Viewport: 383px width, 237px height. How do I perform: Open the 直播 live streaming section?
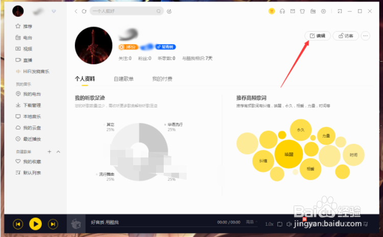point(24,60)
